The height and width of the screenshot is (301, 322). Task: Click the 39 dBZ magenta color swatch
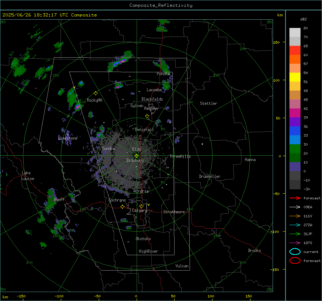pyautogui.click(x=295, y=113)
